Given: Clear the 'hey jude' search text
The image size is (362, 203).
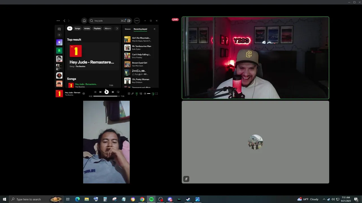Looking at the screenshot, I should (122, 21).
